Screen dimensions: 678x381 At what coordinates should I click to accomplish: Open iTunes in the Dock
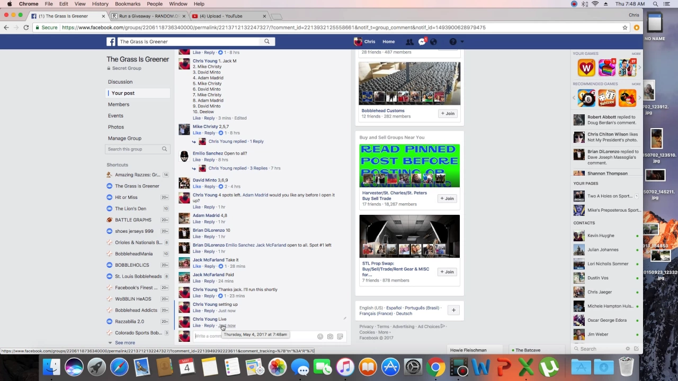click(x=345, y=367)
